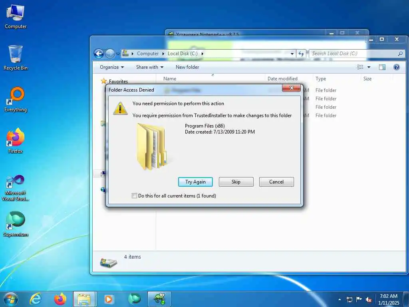Check Do this for all current items

coord(134,195)
